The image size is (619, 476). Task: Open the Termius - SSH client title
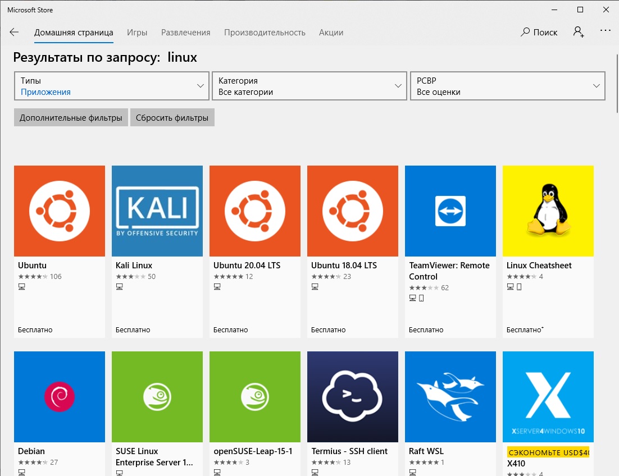349,451
